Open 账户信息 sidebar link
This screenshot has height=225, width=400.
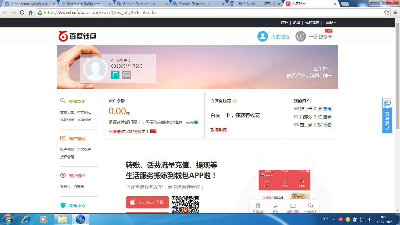click(67, 149)
